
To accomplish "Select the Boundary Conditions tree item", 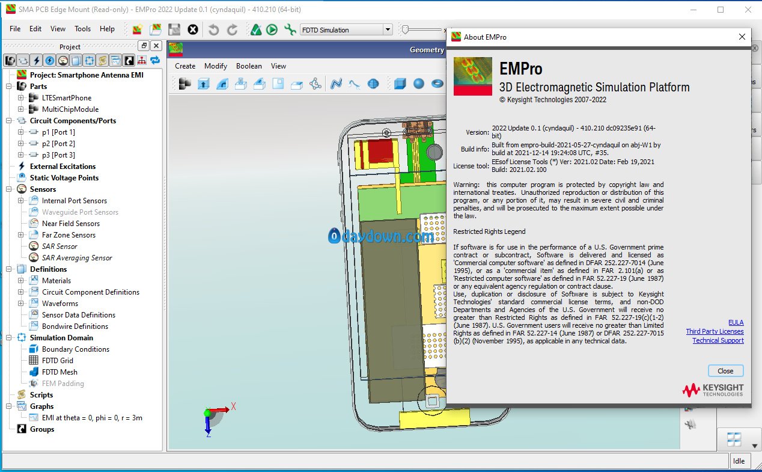I will pos(76,349).
